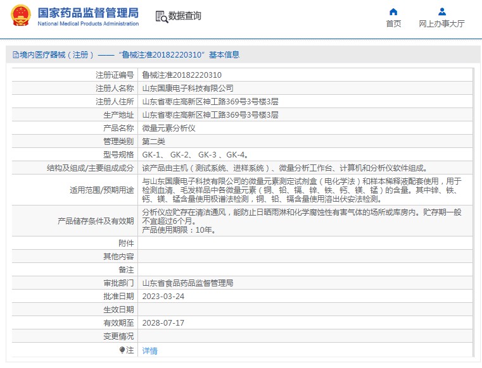The width and height of the screenshot is (482, 368).
Task: Click the 结构及组成/主要组成成分 label
Action: click(90, 168)
